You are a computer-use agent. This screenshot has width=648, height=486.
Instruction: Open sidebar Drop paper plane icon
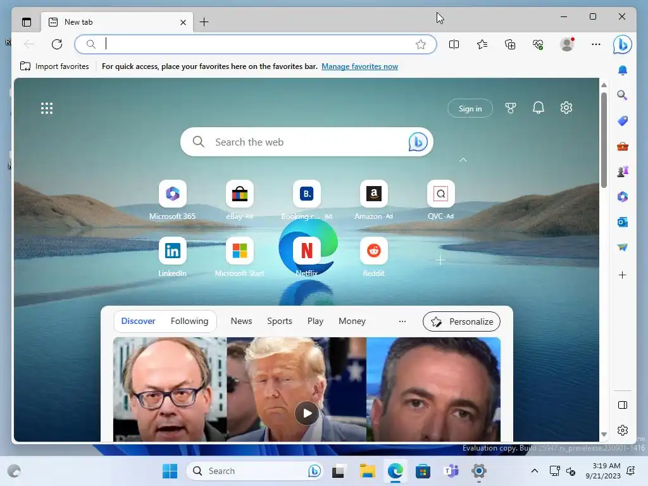coord(623,247)
